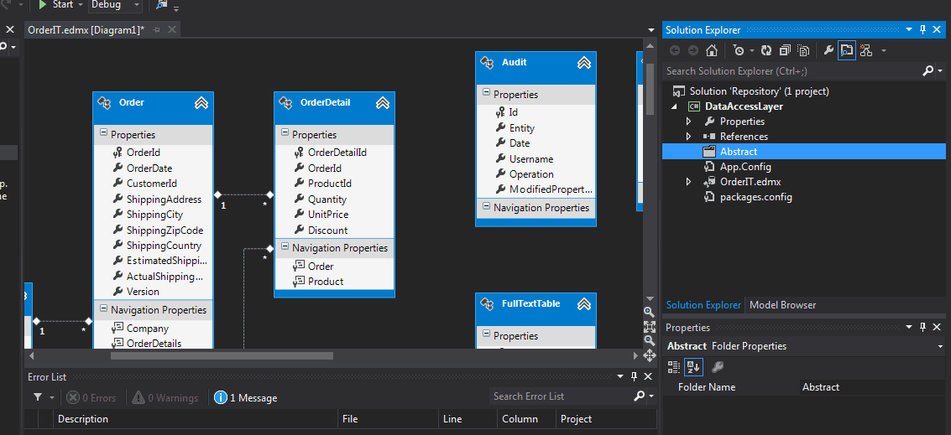951x435 pixels.
Task: Switch to the Solution Explorer bottom tab
Action: (x=703, y=305)
